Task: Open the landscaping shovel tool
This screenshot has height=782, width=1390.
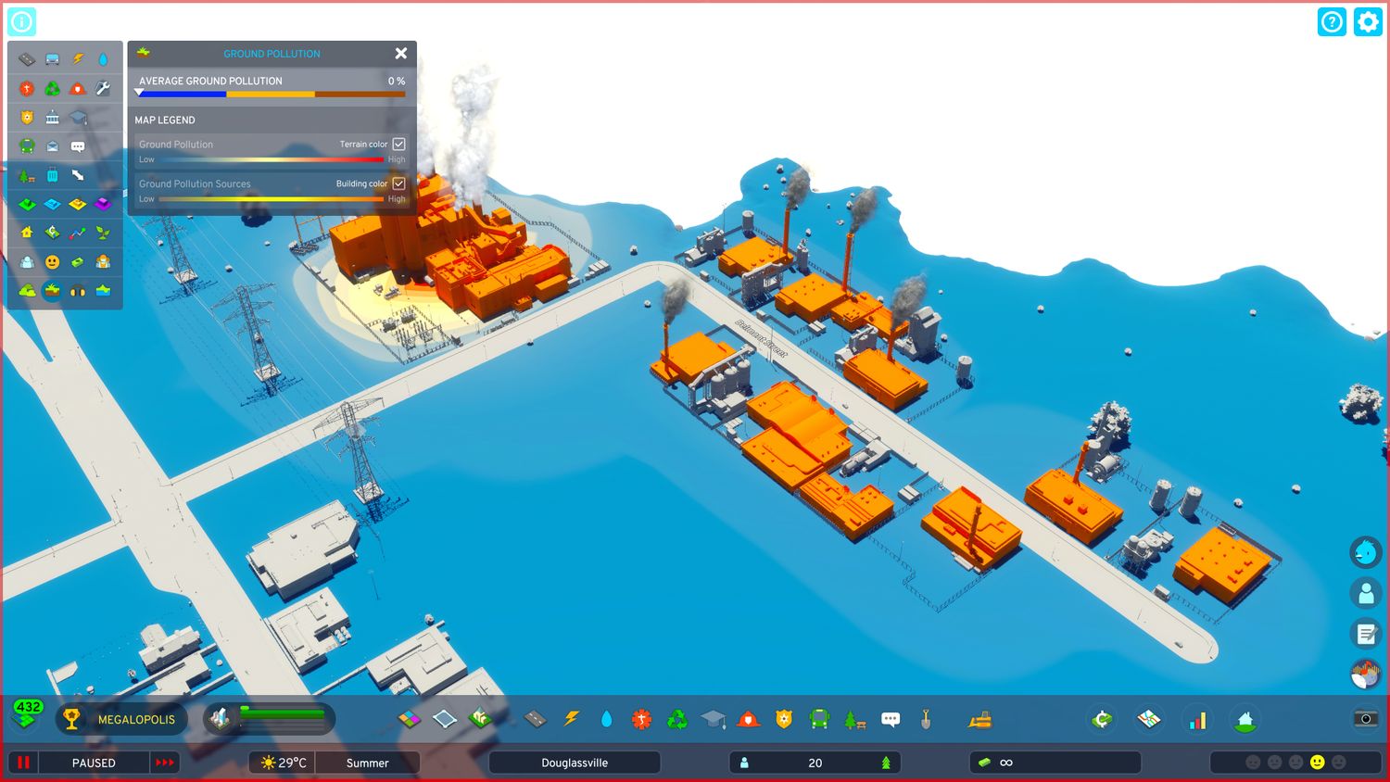Action: [925, 720]
